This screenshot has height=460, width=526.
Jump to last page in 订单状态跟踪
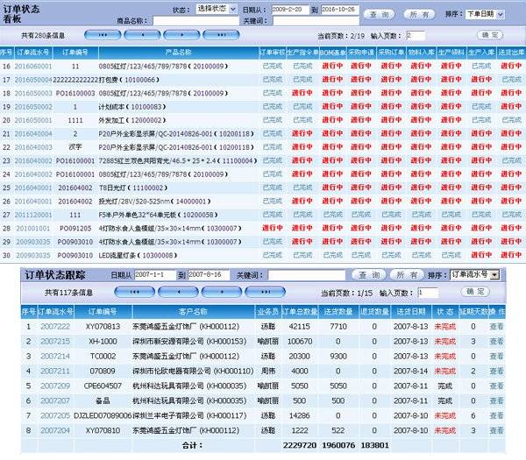click(264, 292)
